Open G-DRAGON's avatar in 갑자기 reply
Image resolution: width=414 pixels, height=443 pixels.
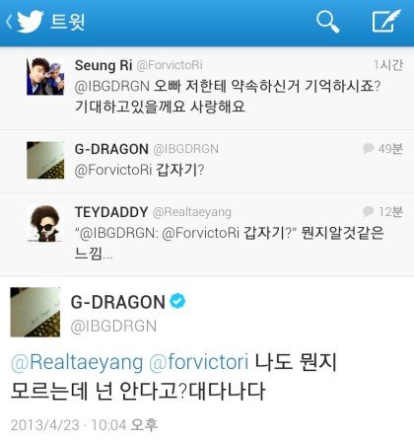(x=45, y=160)
